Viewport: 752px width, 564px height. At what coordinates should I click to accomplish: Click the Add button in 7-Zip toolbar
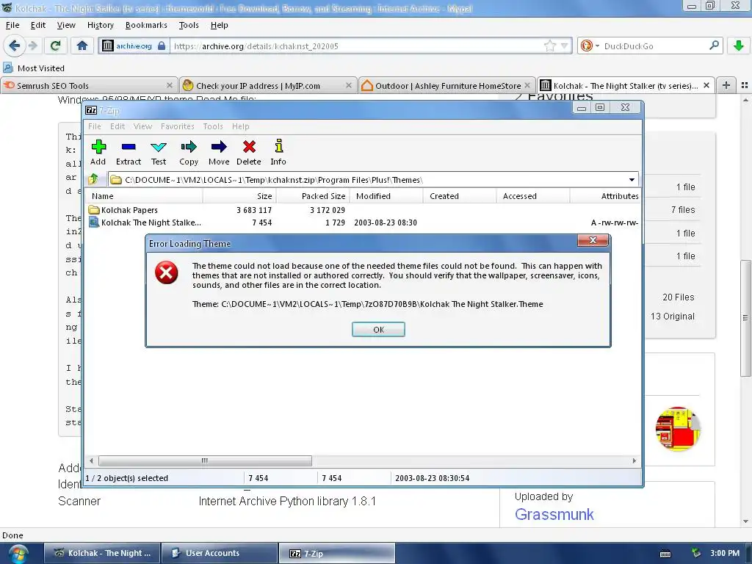coord(98,153)
